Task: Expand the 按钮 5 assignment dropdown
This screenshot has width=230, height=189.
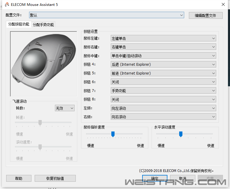Action: tap(163, 73)
